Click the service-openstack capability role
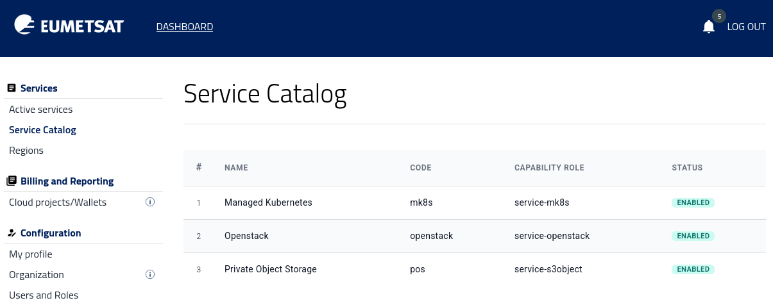773x305 pixels. coord(552,236)
